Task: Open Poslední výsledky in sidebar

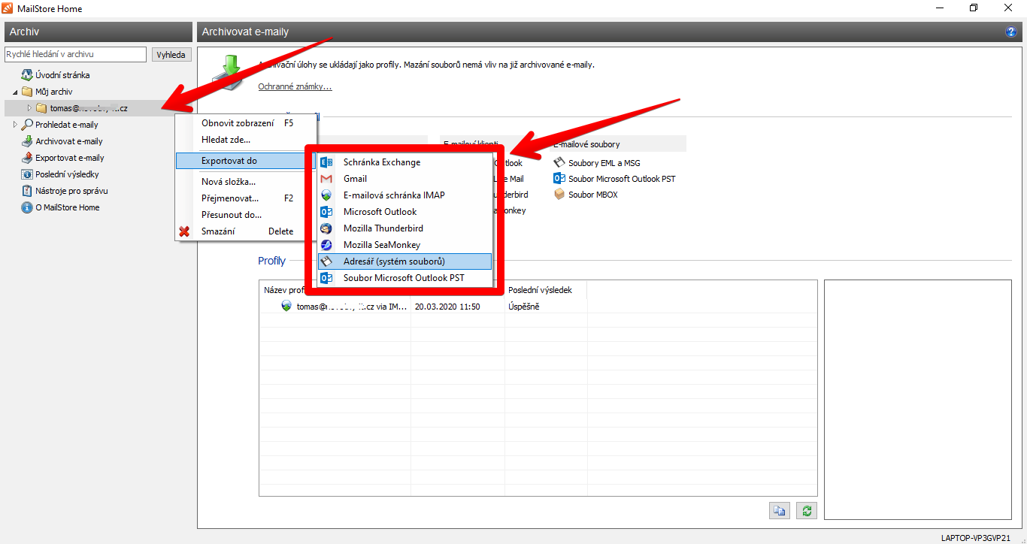Action: [x=67, y=174]
